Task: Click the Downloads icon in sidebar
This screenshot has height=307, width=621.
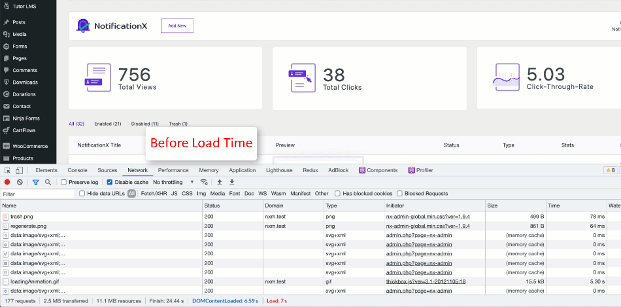Action: [6, 82]
